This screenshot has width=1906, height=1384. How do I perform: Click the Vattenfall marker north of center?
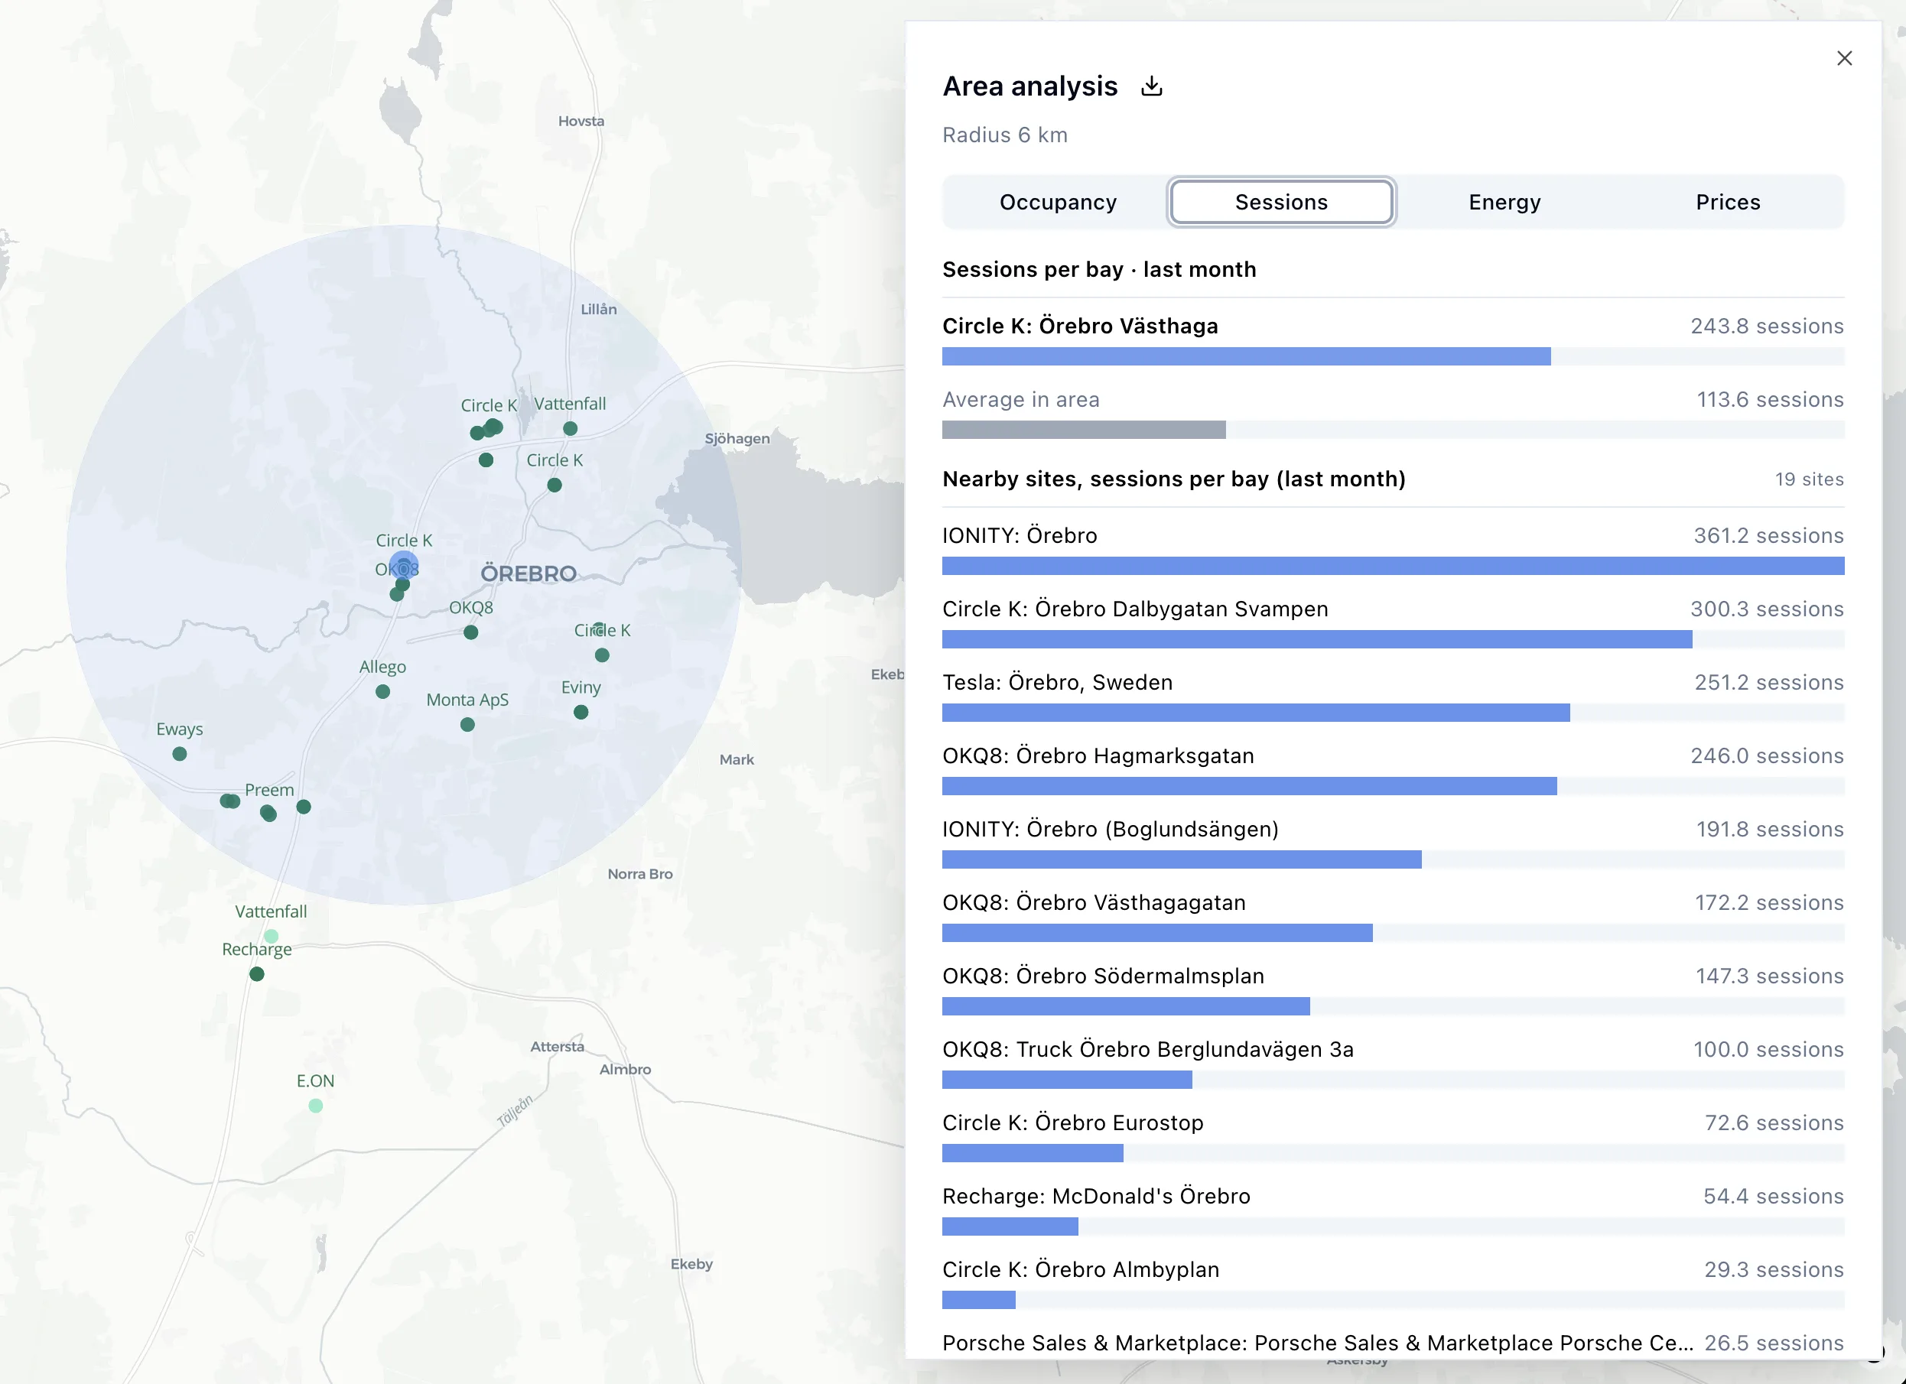(570, 428)
